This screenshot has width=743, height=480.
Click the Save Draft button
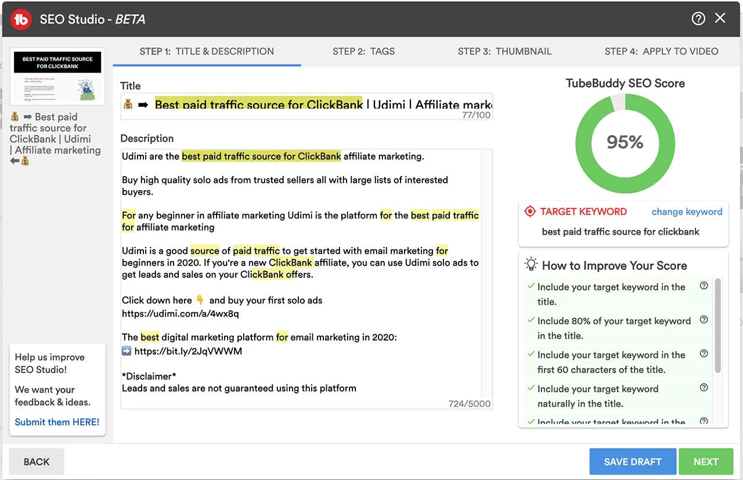click(x=633, y=461)
